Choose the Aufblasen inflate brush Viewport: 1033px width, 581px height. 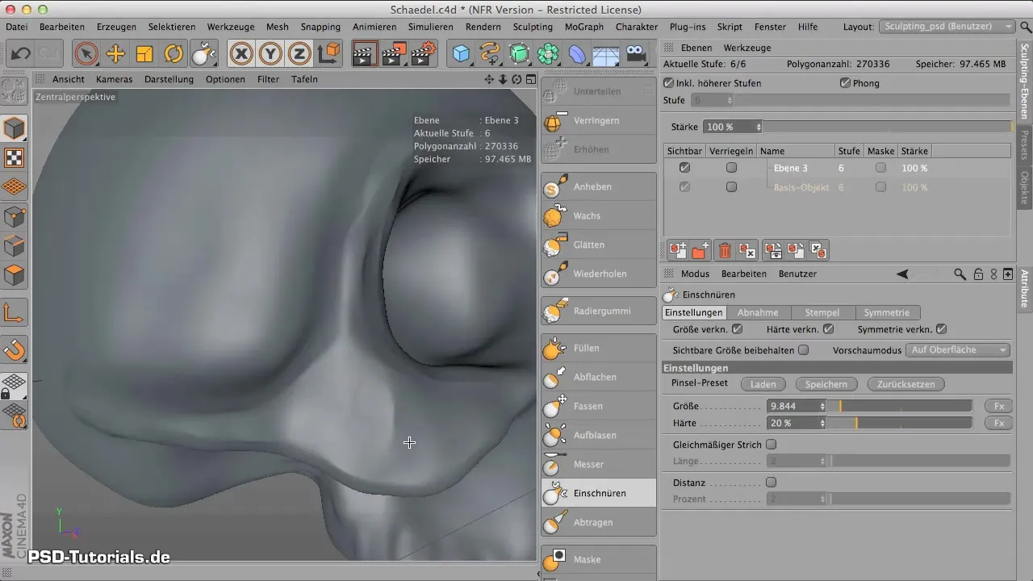coord(598,435)
